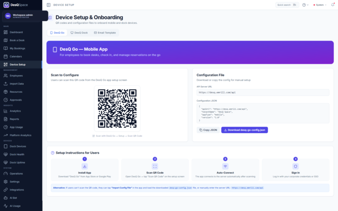Open Dock Health heart icon
Image resolution: width=338 pixels, height=211 pixels.
coord(6,154)
